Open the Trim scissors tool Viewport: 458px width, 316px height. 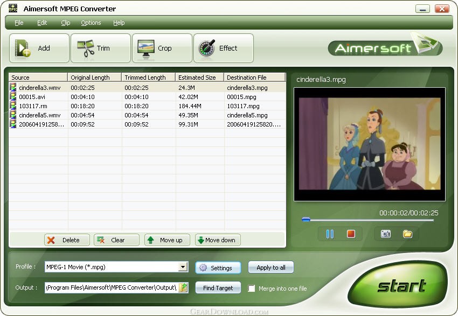[x=100, y=48]
